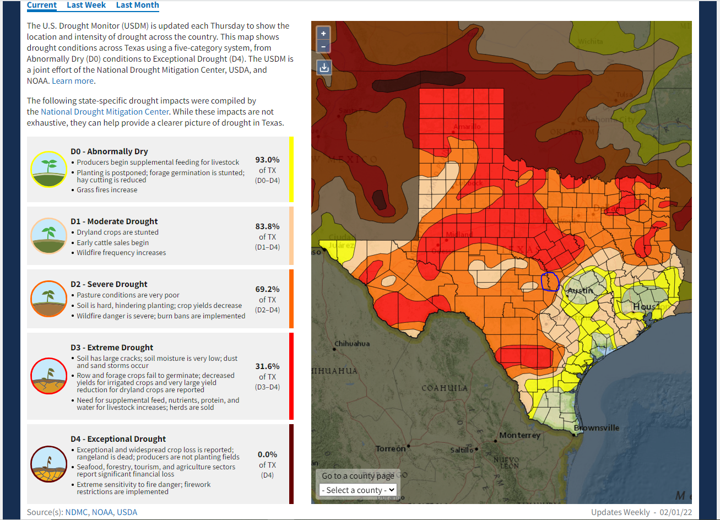Screen dimensions: 720x520
Task: Click the D2 Severe Drought plant icon
Action: [x=48, y=299]
